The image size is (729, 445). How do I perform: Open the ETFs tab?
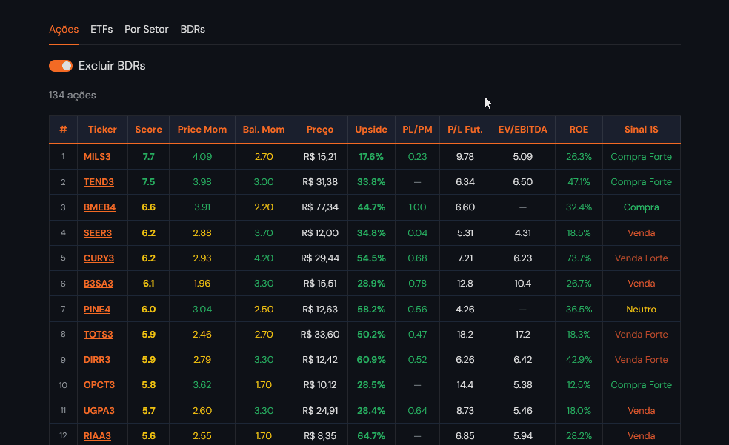click(101, 30)
